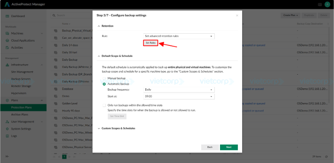The width and height of the screenshot is (334, 163).
Task: Open the Start at 09:00 dropdown
Action: click(x=179, y=97)
